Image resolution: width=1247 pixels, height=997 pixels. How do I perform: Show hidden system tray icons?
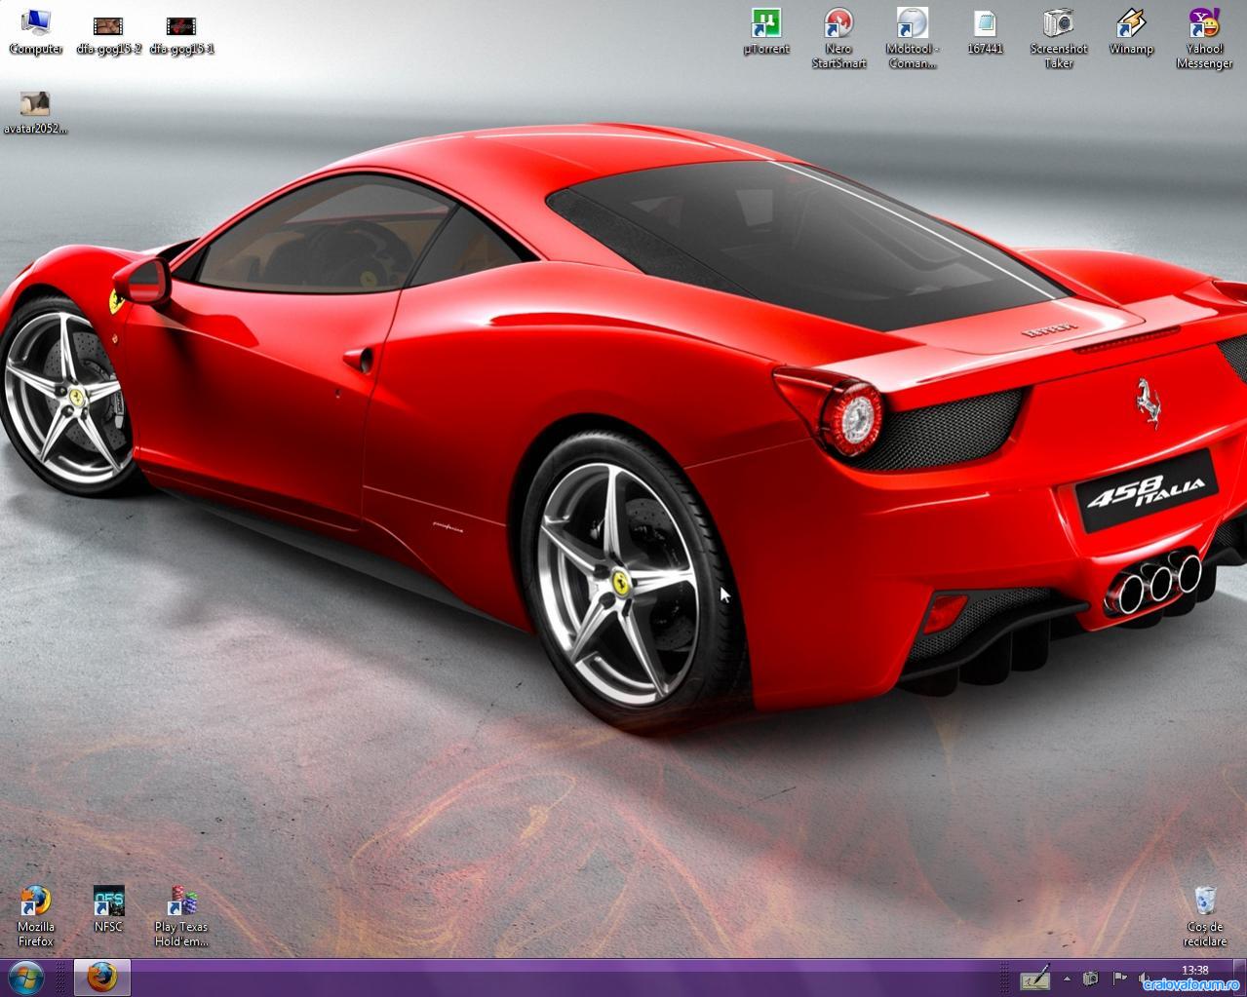(1068, 978)
